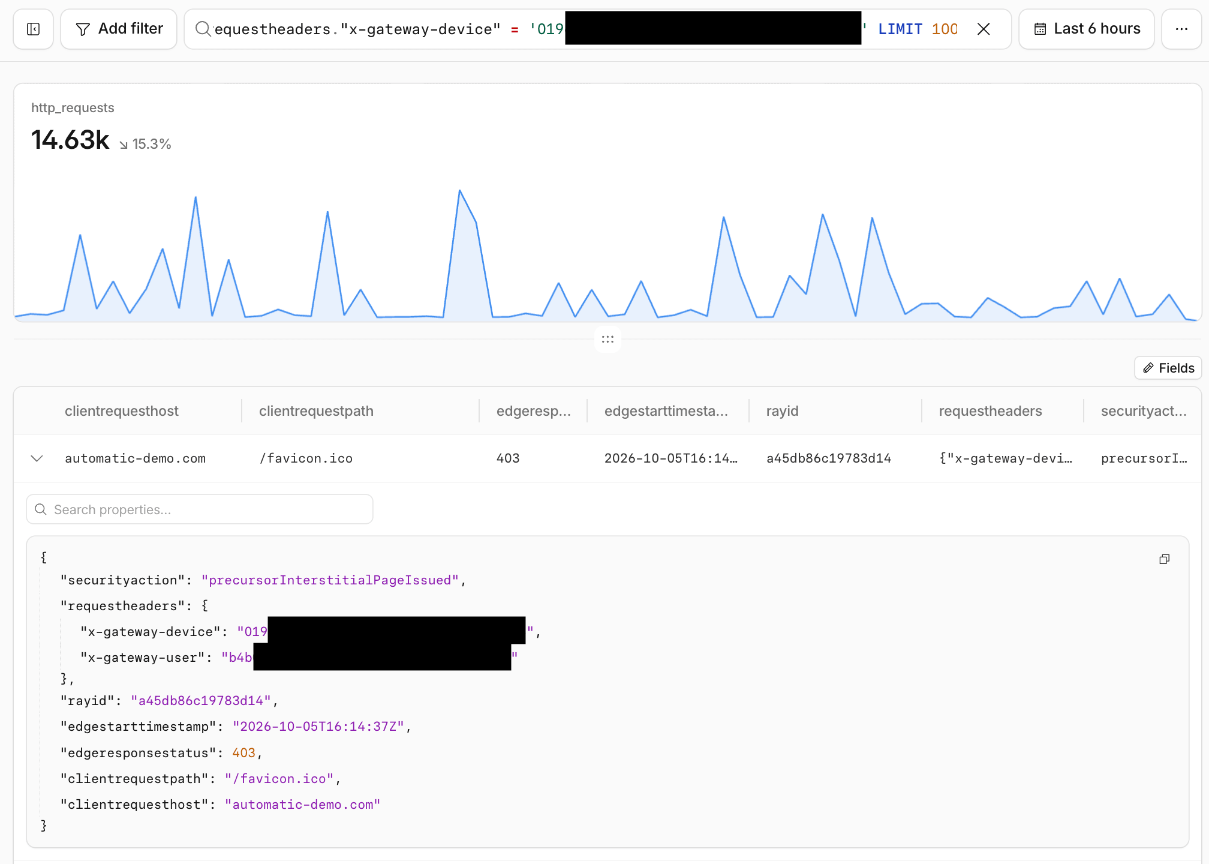Screen dimensions: 1209x864
Task: Copy the JSON using the copy icon
Action: point(1165,559)
